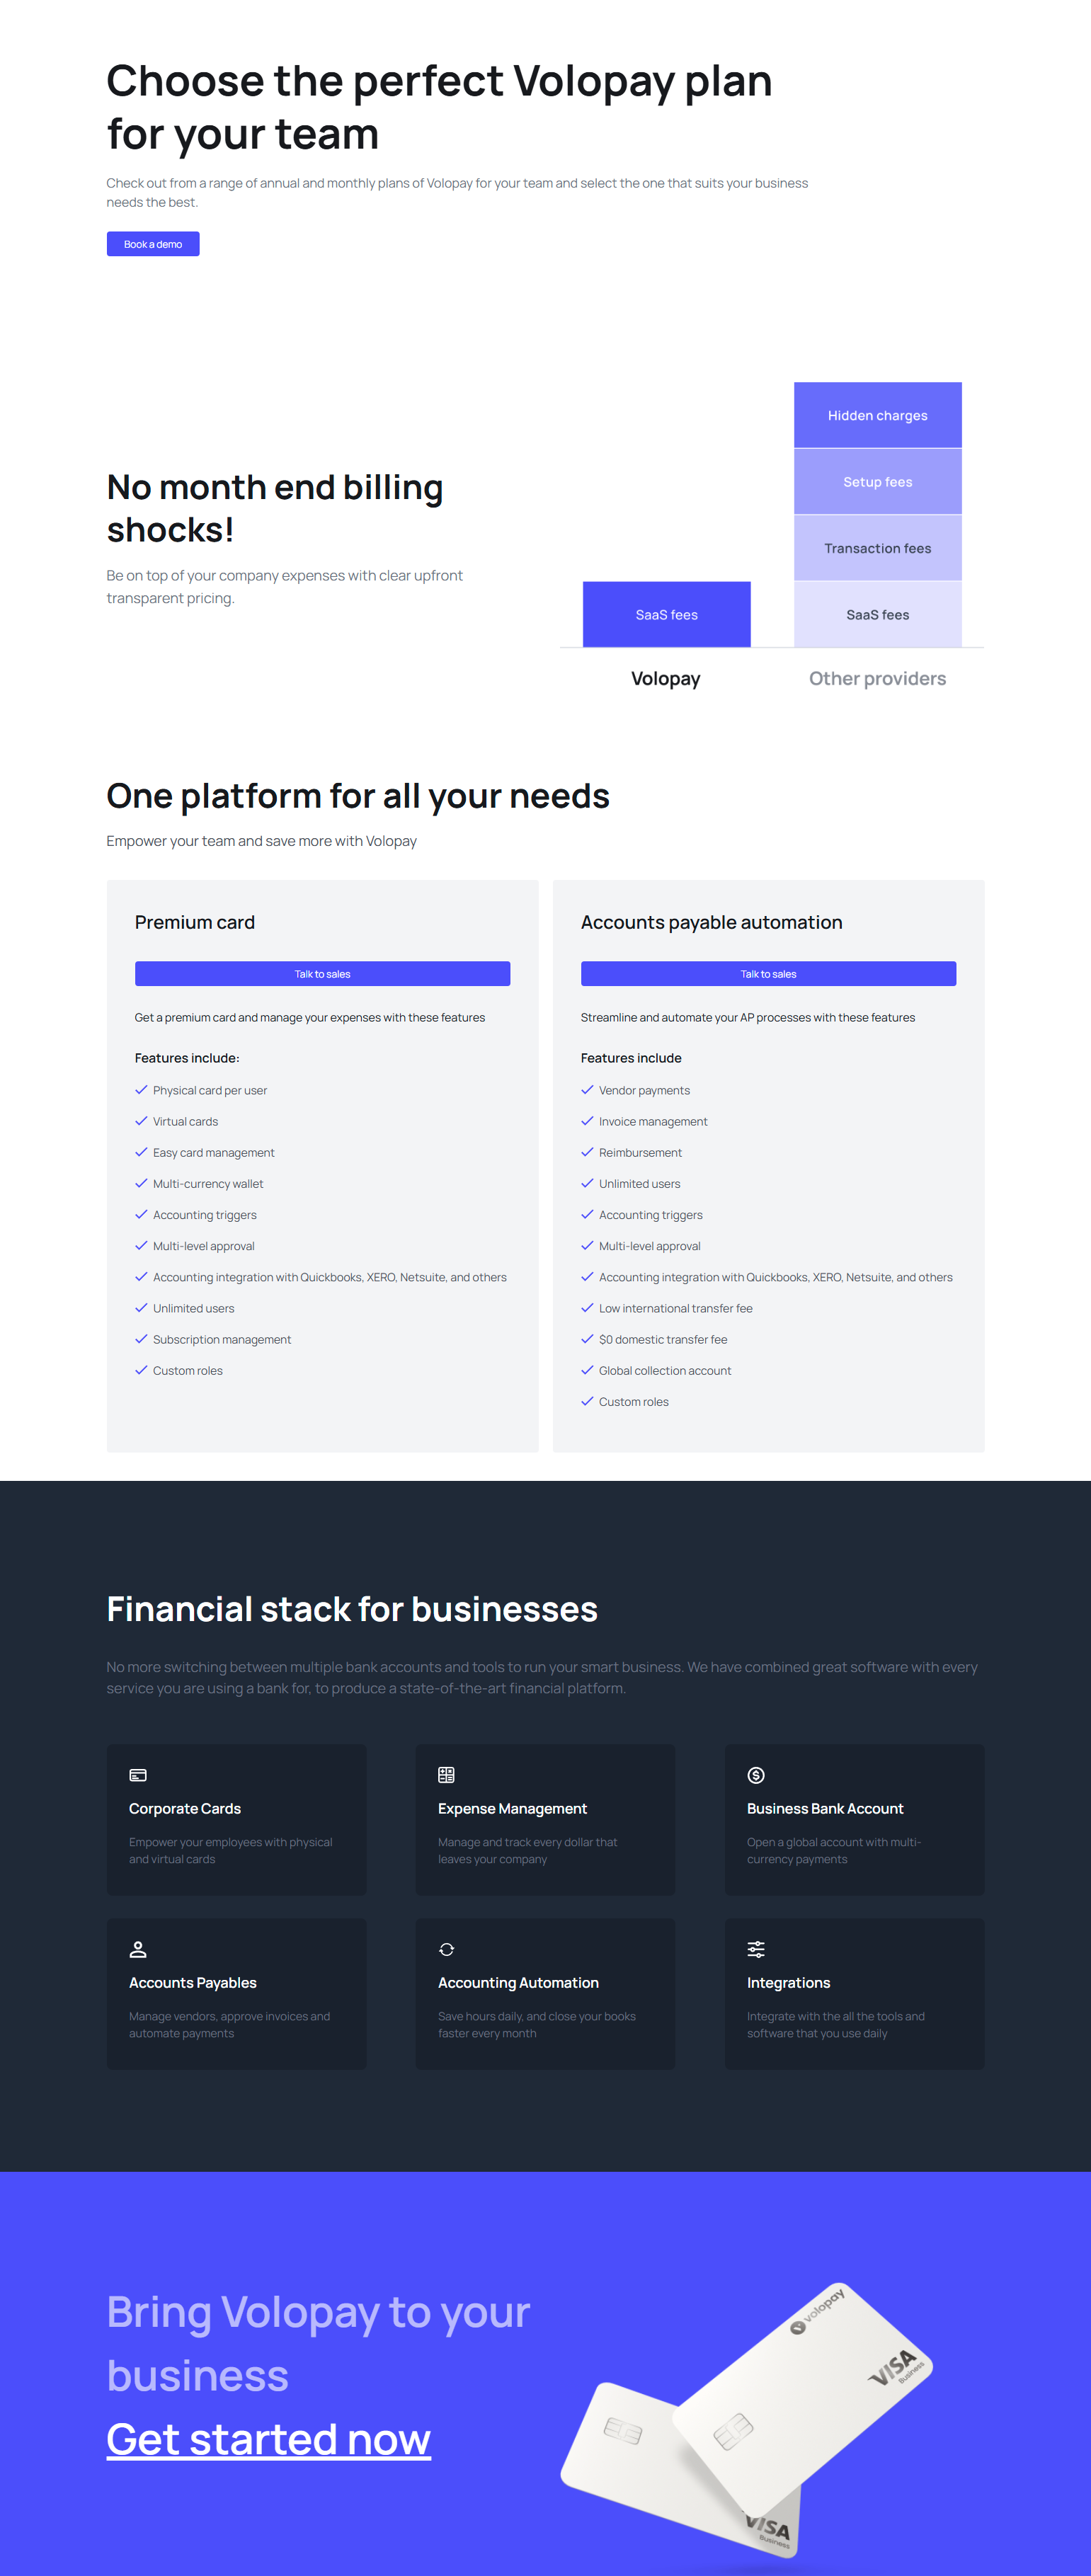Click the Setup fees segment
Image resolution: width=1091 pixels, height=2576 pixels.
pyautogui.click(x=877, y=481)
